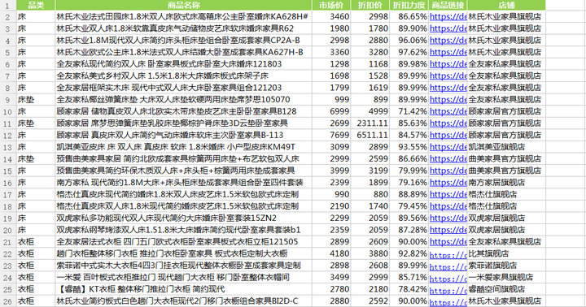Open the link for 凯淇美亚 KM49T bed

448,147
